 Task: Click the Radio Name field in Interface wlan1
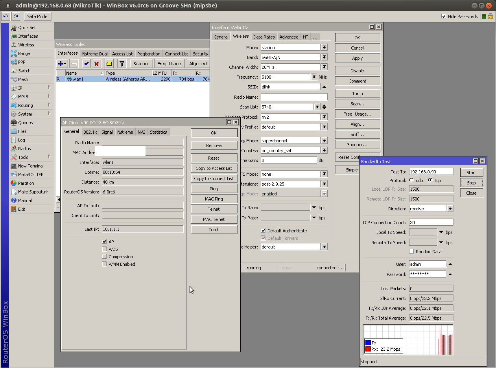pyautogui.click(x=294, y=97)
